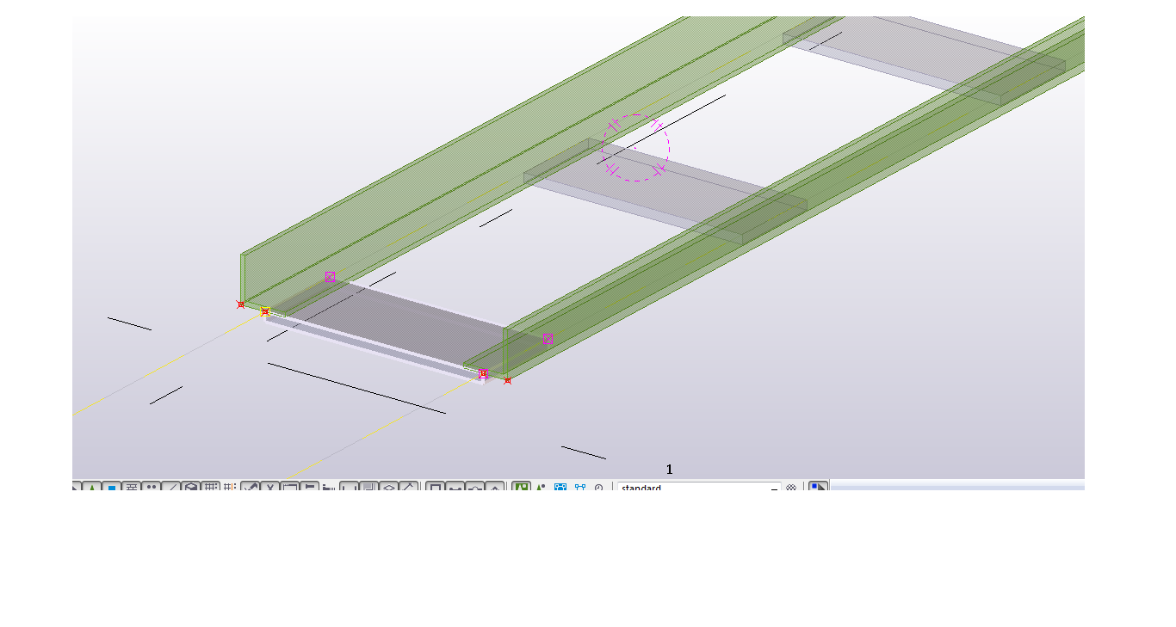Click the blue assembly blocks icon
Image resolution: width=1176 pixels, height=627 pixels.
click(560, 488)
